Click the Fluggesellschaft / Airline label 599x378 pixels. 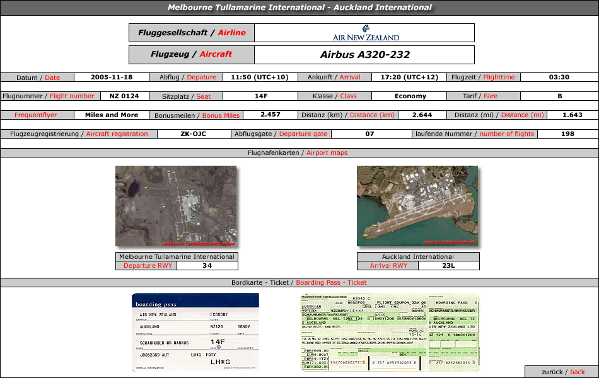click(x=192, y=33)
